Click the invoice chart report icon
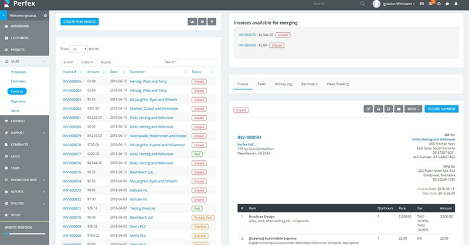The width and height of the screenshot is (469, 245). pyautogui.click(x=192, y=22)
